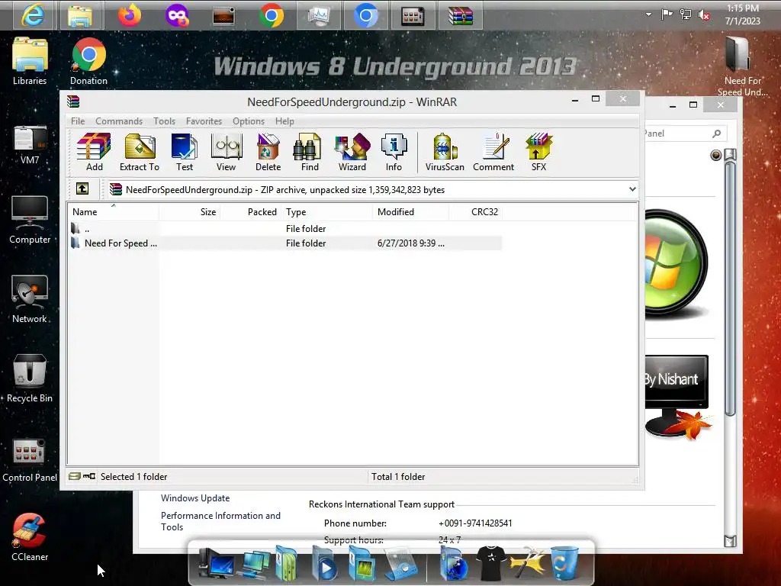Select the parent '..' folder row
781x586 pixels.
tap(285, 229)
